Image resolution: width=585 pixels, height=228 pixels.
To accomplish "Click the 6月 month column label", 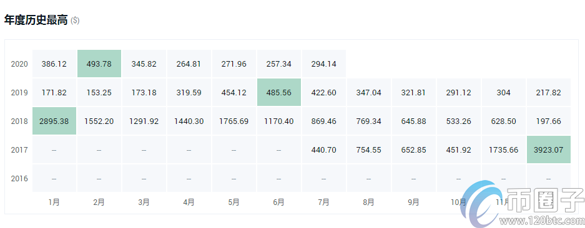I will coord(279,202).
